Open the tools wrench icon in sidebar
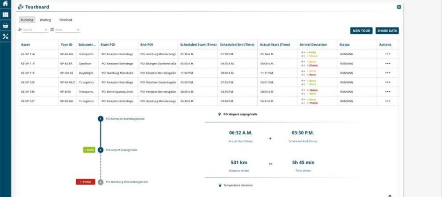The height and width of the screenshot is (197, 442). (5, 36)
